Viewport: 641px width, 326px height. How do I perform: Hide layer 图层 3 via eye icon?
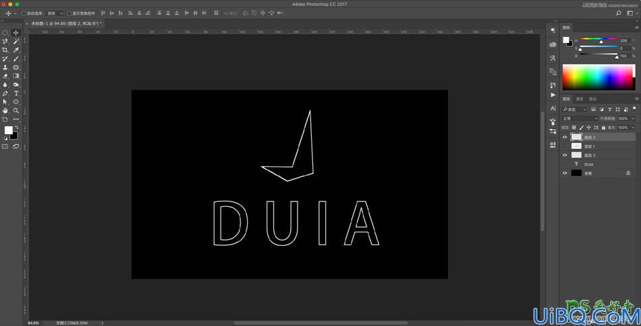[565, 155]
